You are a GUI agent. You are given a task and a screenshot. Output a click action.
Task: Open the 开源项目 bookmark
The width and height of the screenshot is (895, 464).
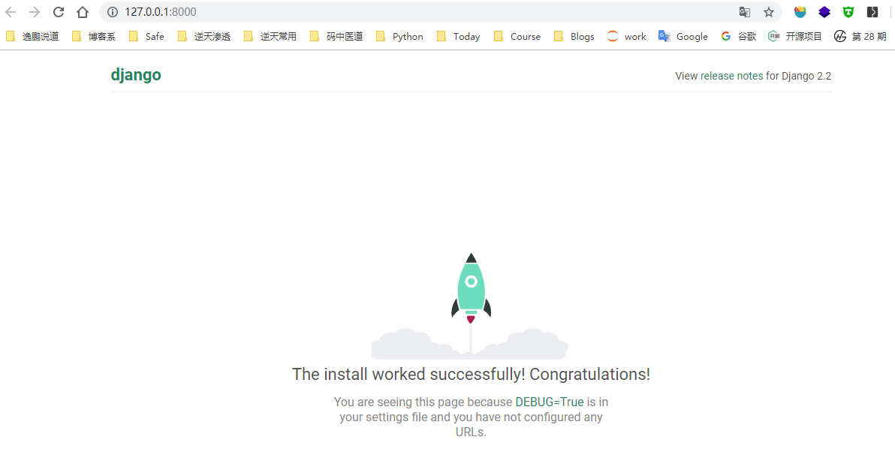pos(794,37)
